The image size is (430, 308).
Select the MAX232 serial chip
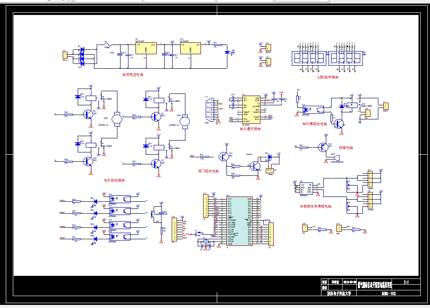251,110
